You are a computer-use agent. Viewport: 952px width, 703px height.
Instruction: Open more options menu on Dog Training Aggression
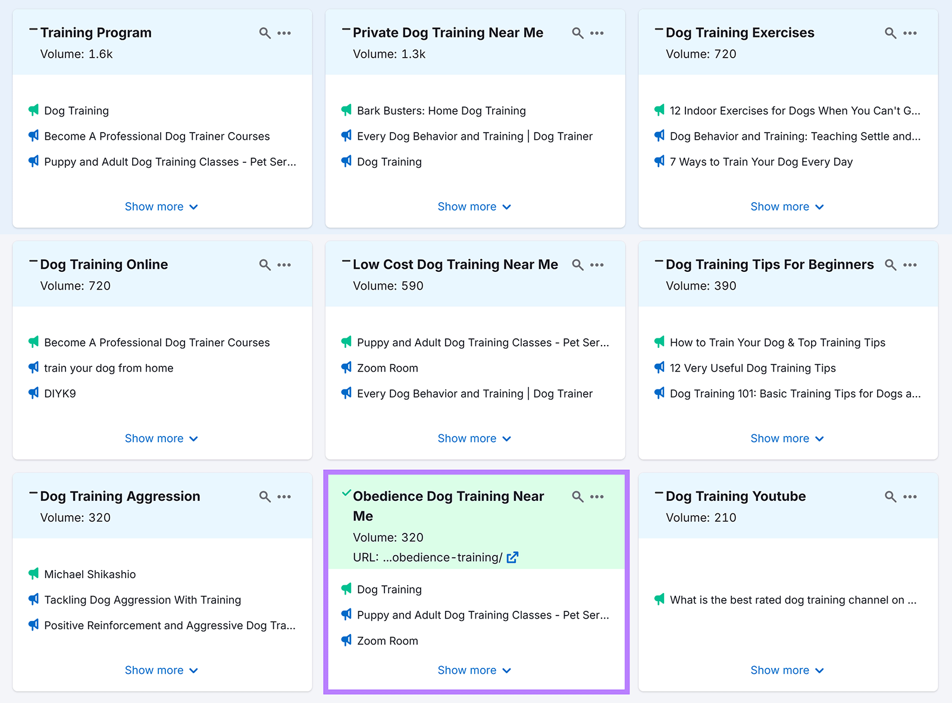click(285, 497)
